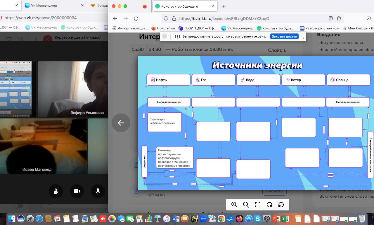The height and width of the screenshot is (225, 374).
Task: Zoom out of the slide image
Action: pyautogui.click(x=246, y=205)
